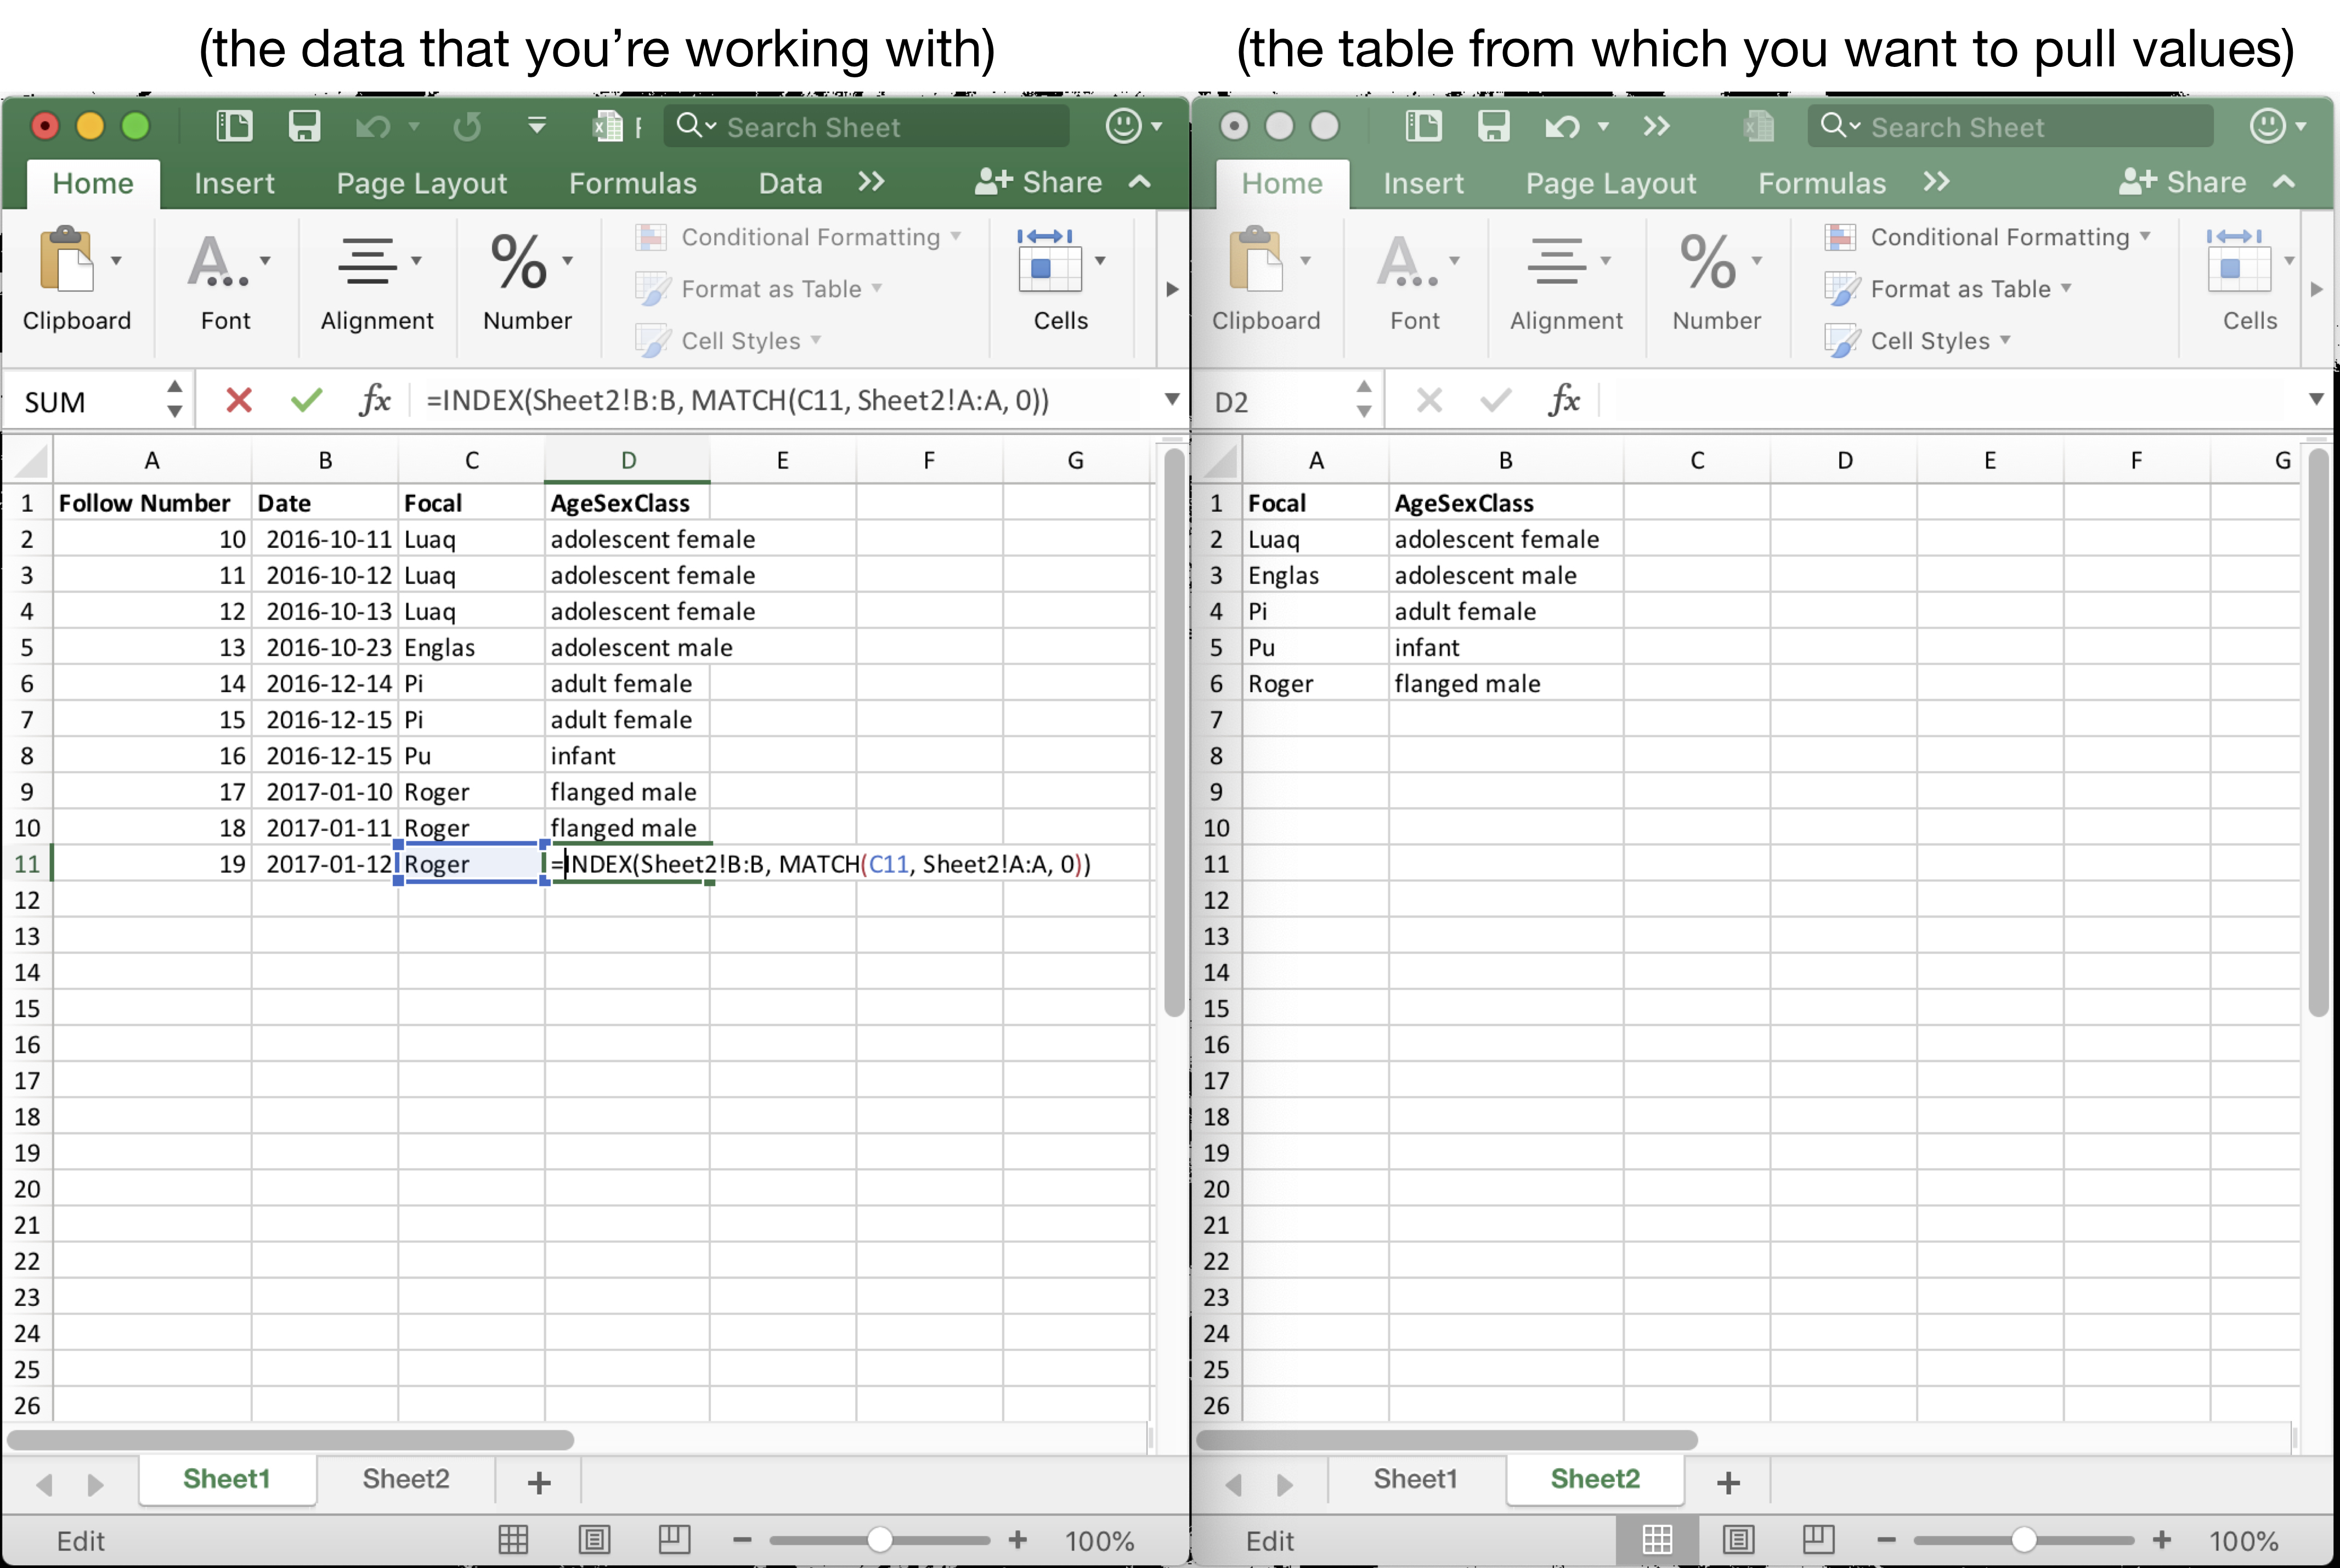Show more ribbon tabs in left window
The image size is (2340, 1568).
(871, 181)
